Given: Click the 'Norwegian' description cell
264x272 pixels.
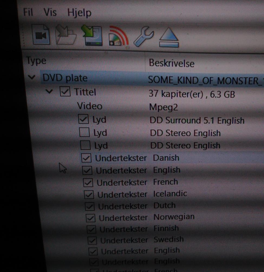Looking at the screenshot, I should coord(174,217).
